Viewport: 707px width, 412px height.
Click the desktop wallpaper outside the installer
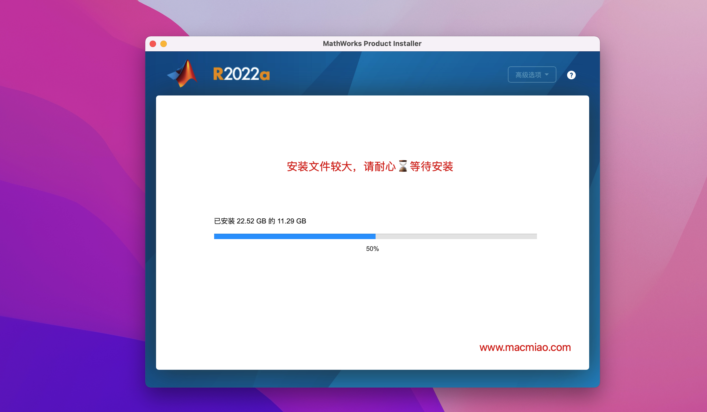[x=70, y=196]
